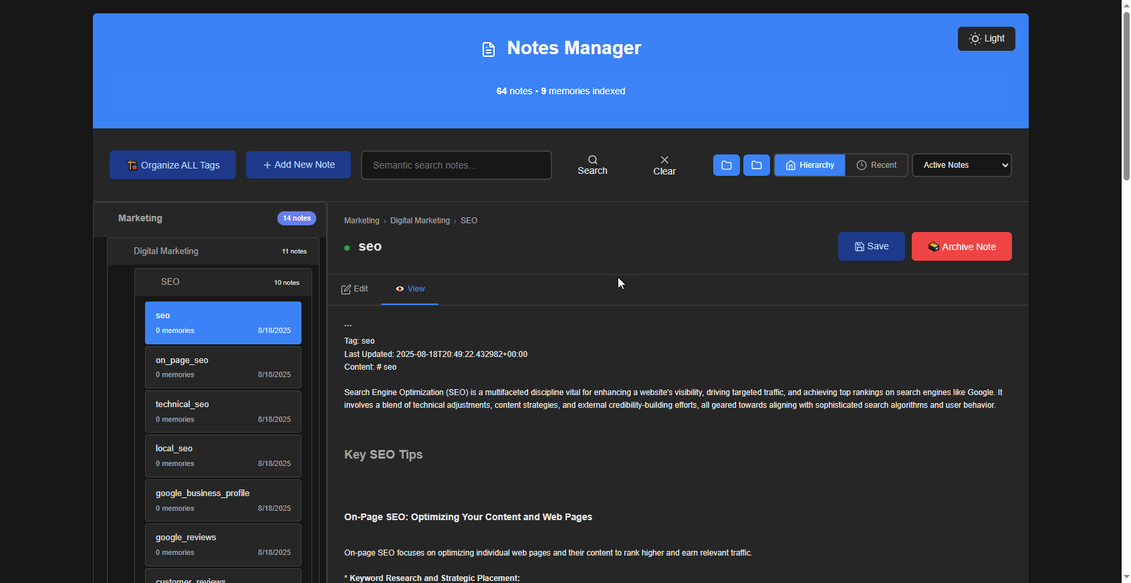Image resolution: width=1131 pixels, height=583 pixels.
Task: Toggle the Light theme mode
Action: [x=986, y=39]
